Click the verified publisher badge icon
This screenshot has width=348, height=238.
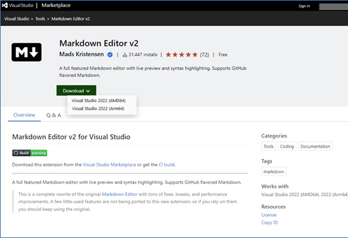[x=110, y=54]
